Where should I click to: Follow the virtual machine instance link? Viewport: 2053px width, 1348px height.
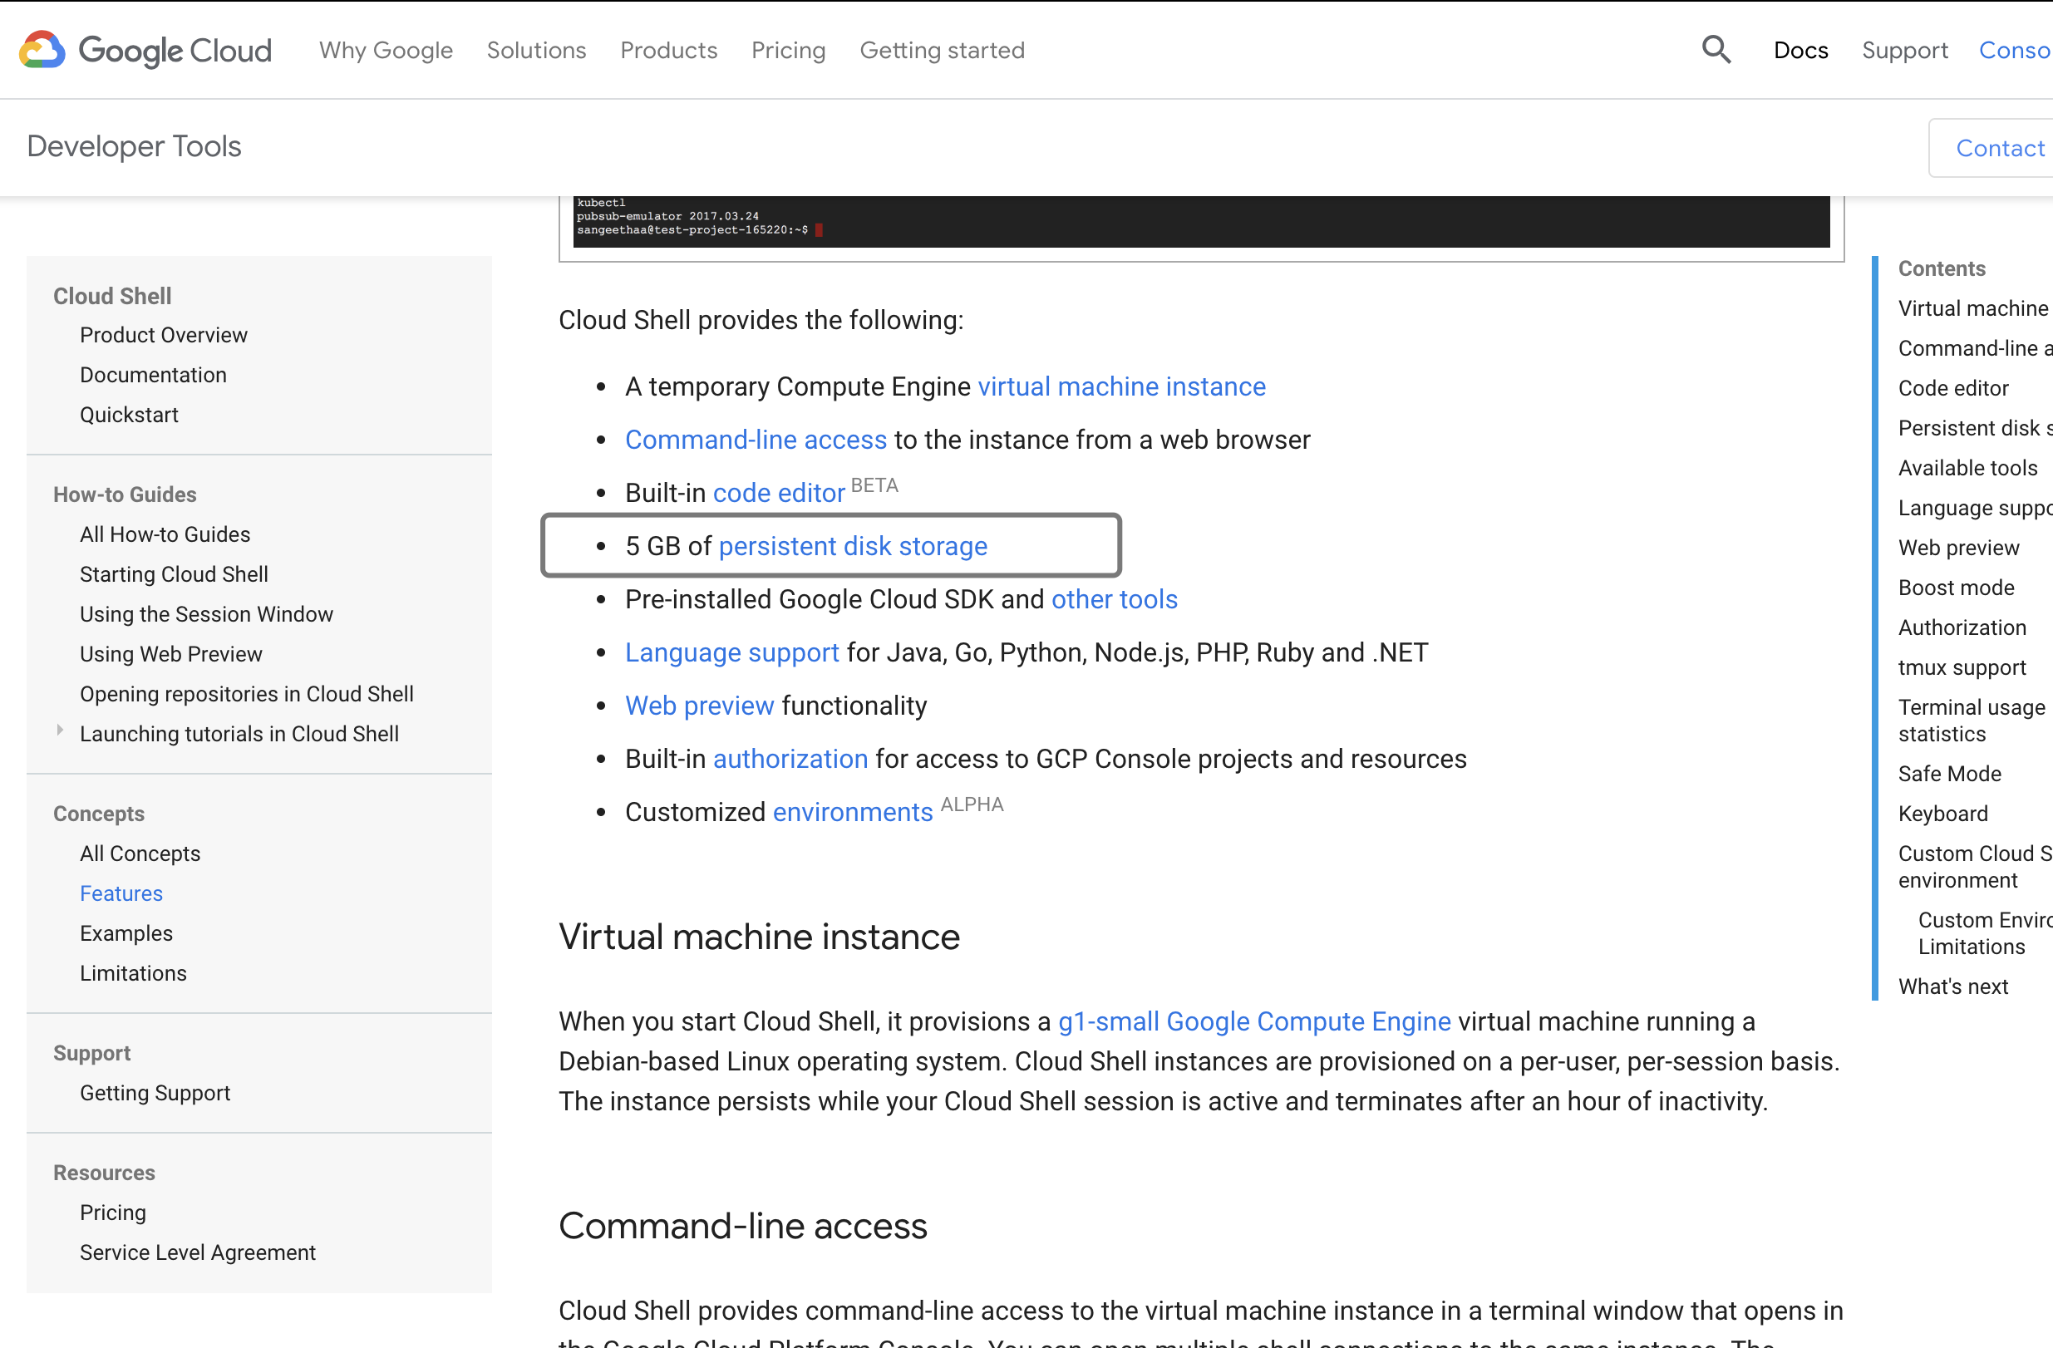1120,386
